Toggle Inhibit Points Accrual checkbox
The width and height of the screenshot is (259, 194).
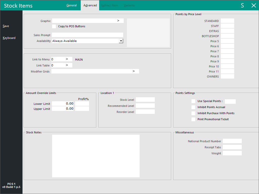pos(193,107)
